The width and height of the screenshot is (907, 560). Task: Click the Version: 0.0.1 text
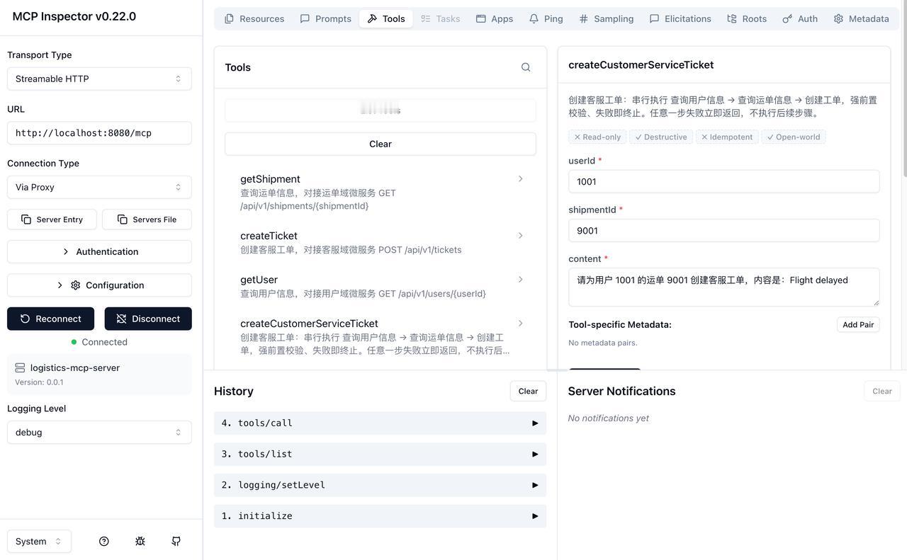coord(39,382)
